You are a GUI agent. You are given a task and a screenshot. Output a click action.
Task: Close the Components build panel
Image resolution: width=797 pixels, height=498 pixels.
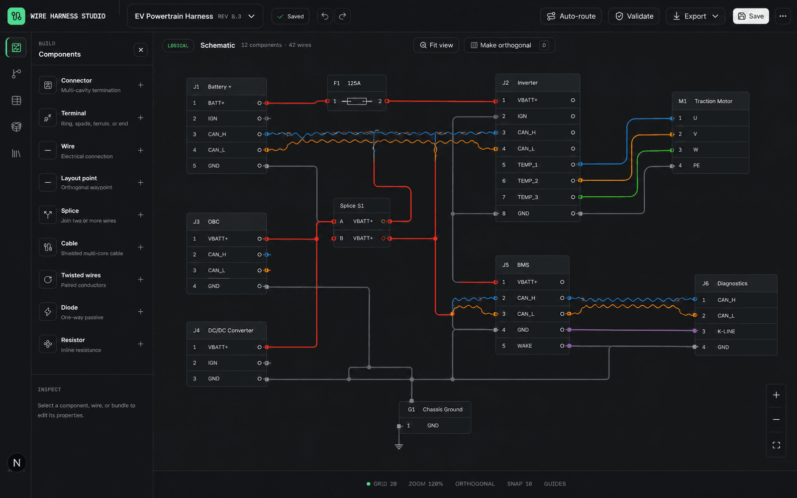coord(141,50)
